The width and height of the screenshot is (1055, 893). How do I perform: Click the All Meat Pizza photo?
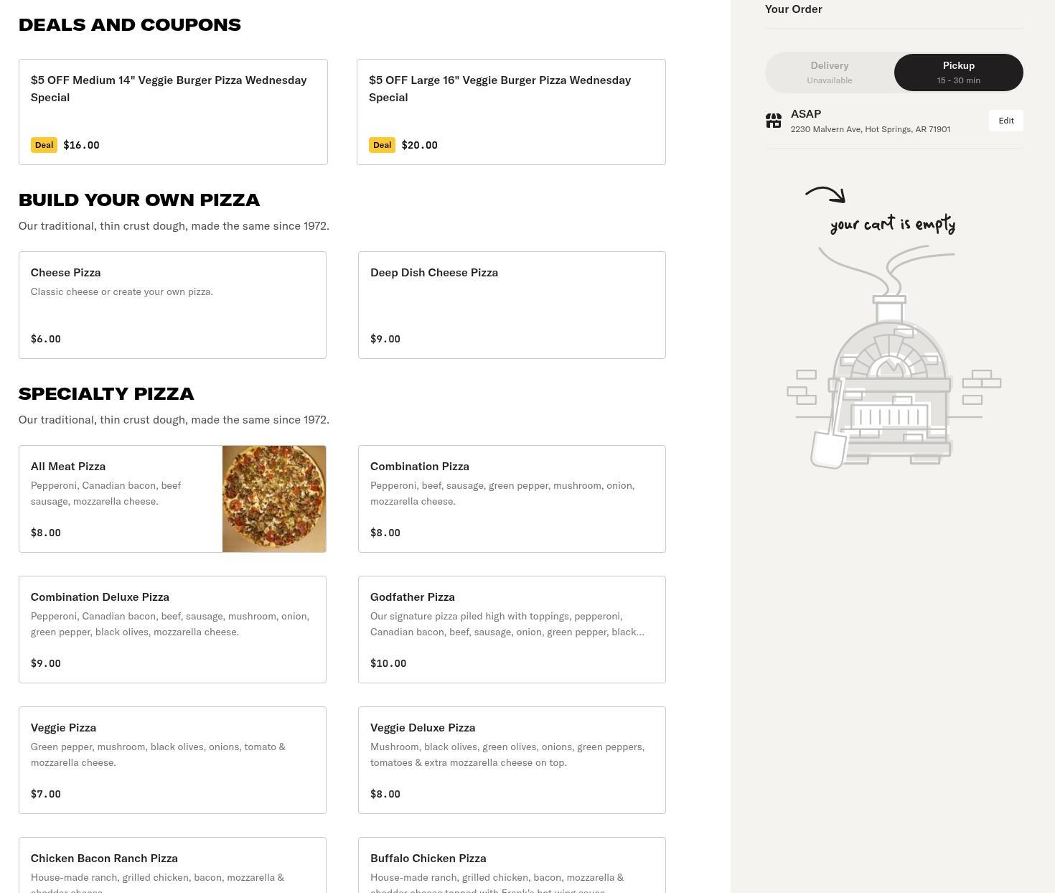tap(274, 499)
